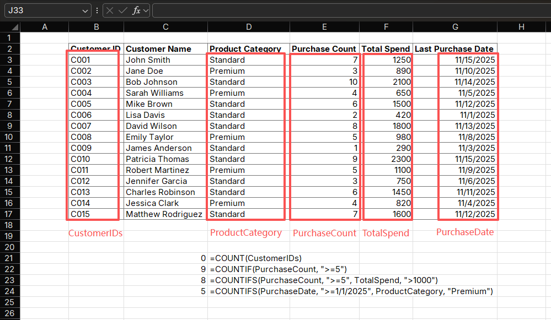
Task: Select the Last Purchase Date cell 11/1/2025
Action: tap(469, 115)
